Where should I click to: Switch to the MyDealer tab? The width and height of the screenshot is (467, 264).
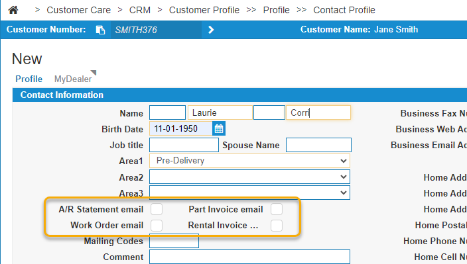click(73, 79)
